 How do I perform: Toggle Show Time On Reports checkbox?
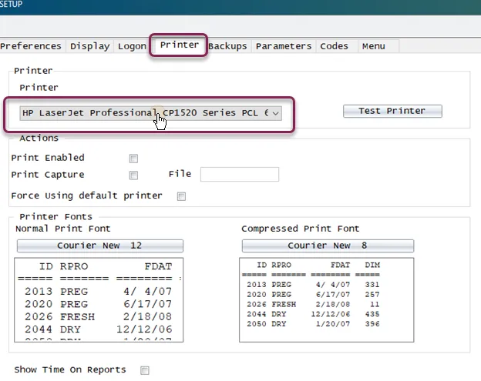(144, 370)
